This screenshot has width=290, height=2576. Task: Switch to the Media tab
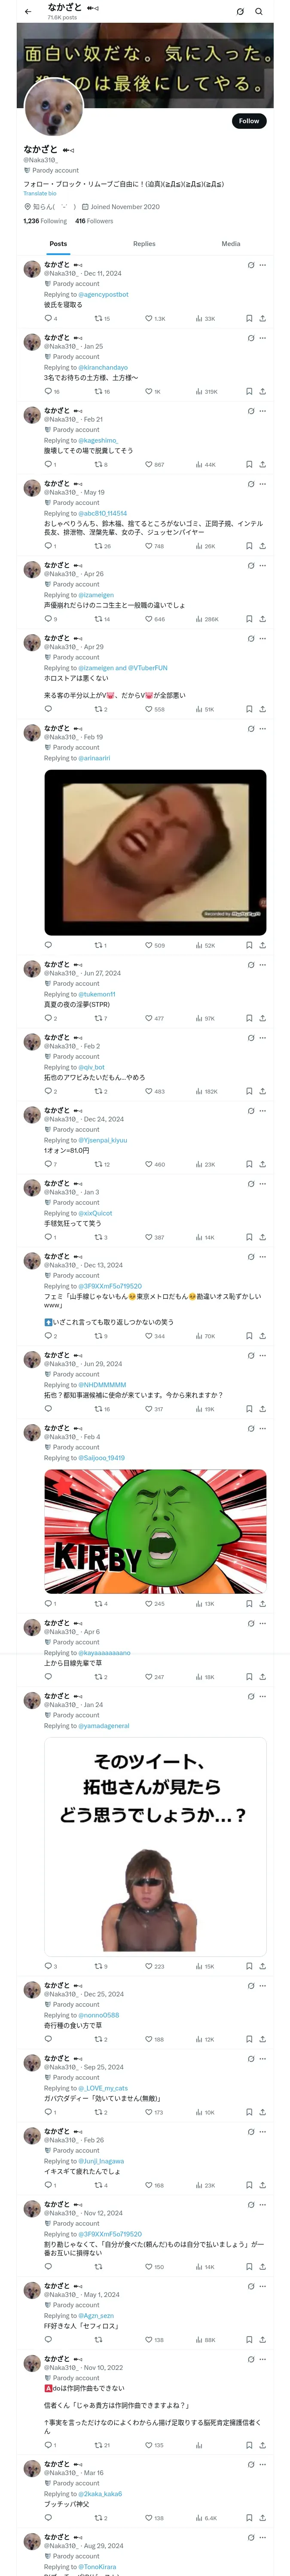click(x=231, y=244)
